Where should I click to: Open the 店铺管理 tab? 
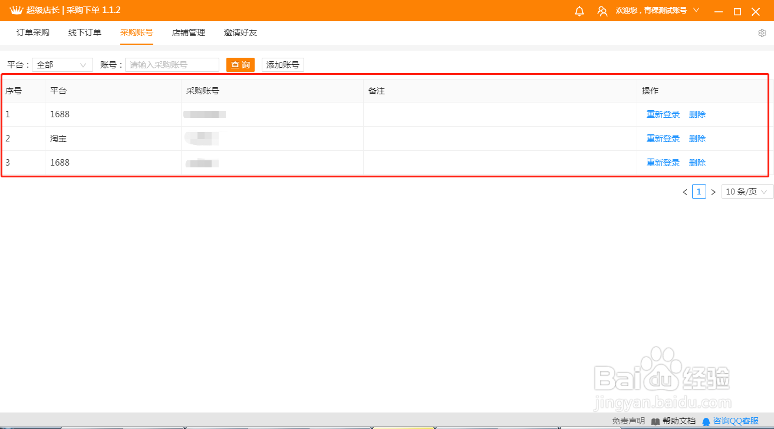(189, 32)
